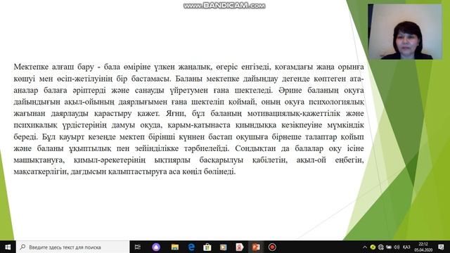450x253 pixels.
Task: Click the green tray application icon
Action: tap(373, 247)
